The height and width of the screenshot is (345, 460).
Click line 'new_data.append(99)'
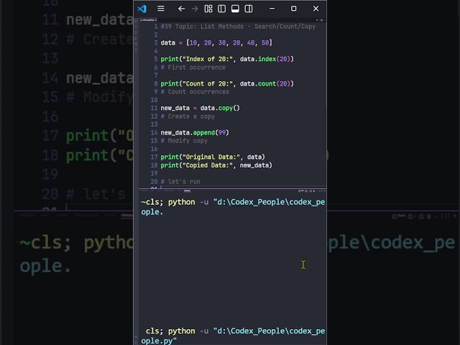click(195, 132)
